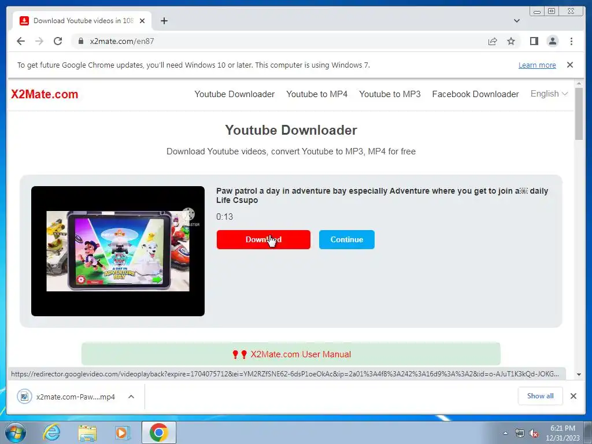Screen dimensions: 592x444
Task: Go back with the browser back arrow
Action: 21,41
